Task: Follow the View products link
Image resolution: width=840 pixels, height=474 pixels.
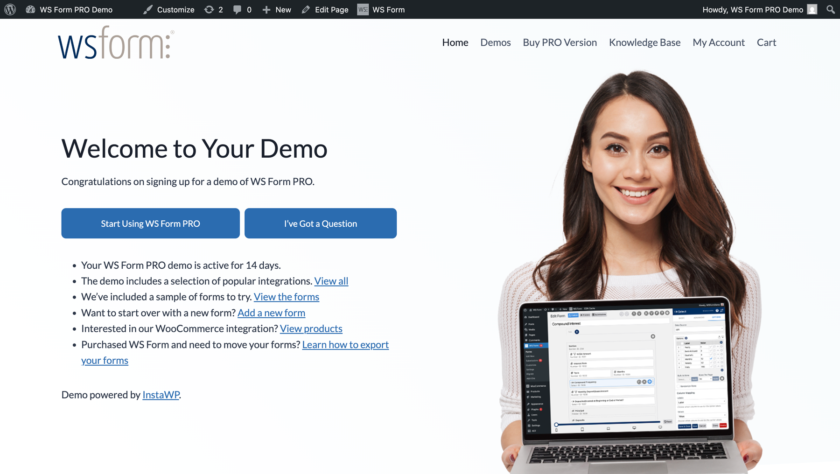Action: click(x=311, y=328)
